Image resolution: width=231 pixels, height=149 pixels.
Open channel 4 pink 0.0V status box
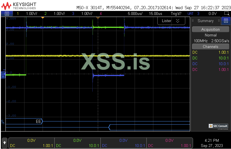tap(169, 143)
